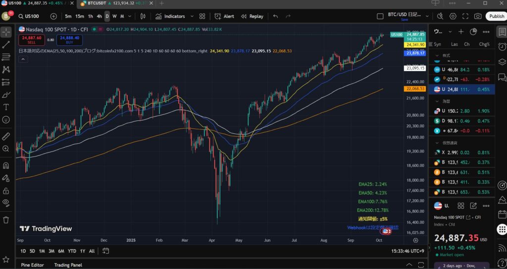Select the Text annotation tool
Viewport: 507px width, 269px height.
[x=6, y=107]
